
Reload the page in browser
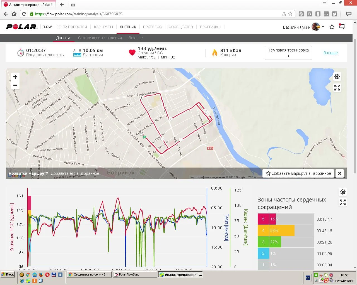[24, 14]
